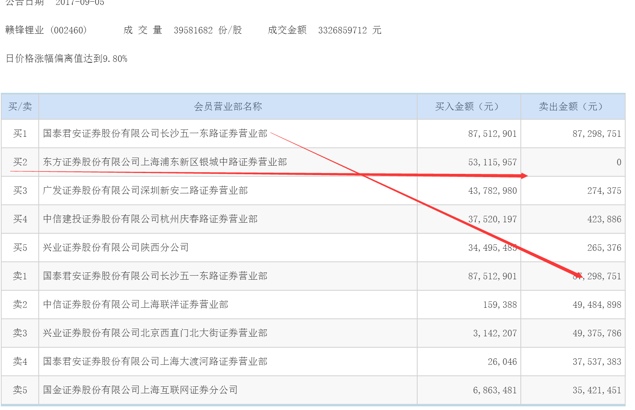Click 东方证券上海浦东新区银城中路证券营业部 name
635x410 pixels.
(x=165, y=162)
